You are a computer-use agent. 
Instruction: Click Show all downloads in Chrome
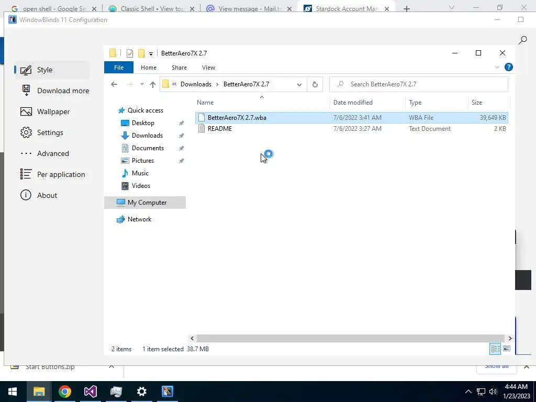pyautogui.click(x=496, y=366)
